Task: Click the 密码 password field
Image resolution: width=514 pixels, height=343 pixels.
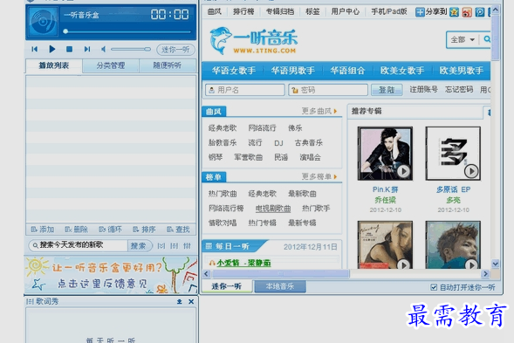Action: point(328,90)
